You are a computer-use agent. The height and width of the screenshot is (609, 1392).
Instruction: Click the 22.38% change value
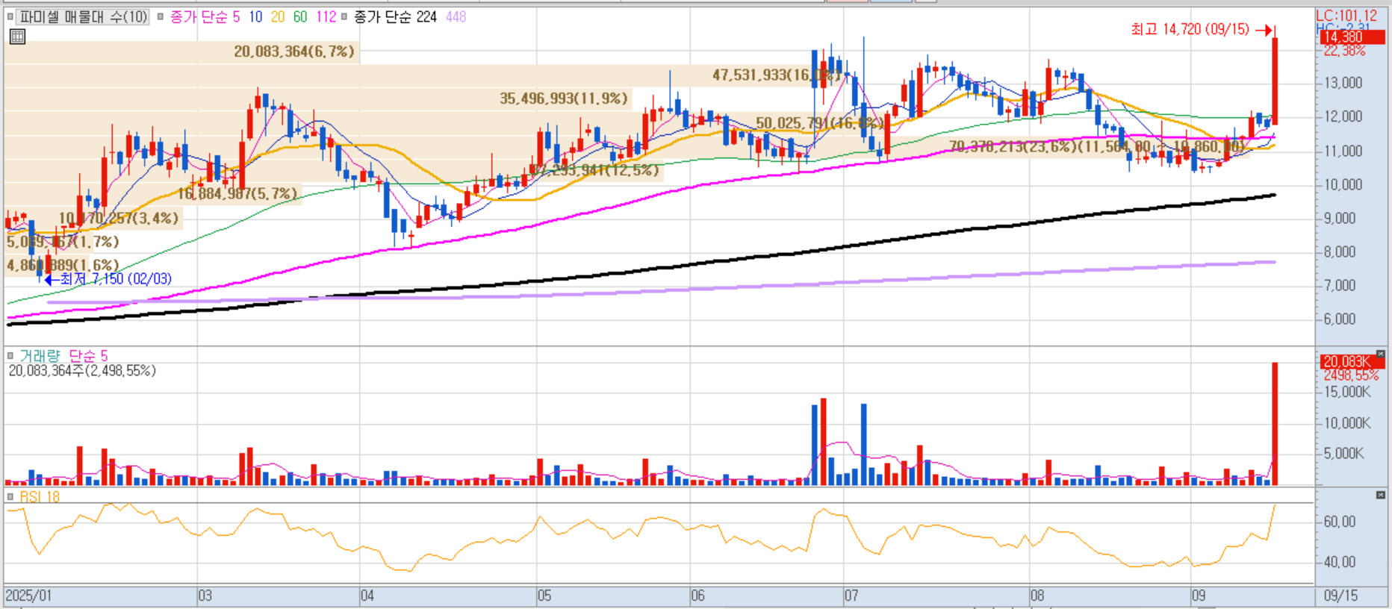coord(1344,51)
